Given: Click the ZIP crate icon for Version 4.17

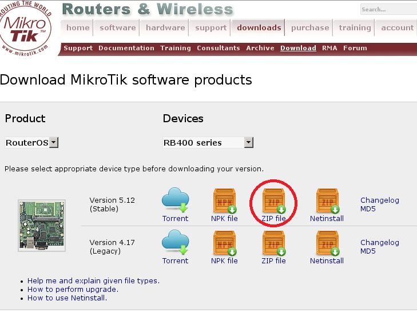Looking at the screenshot, I should (x=273, y=243).
